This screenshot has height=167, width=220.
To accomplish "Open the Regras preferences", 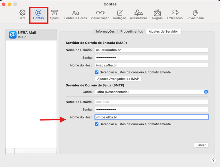I will [x=157, y=15].
